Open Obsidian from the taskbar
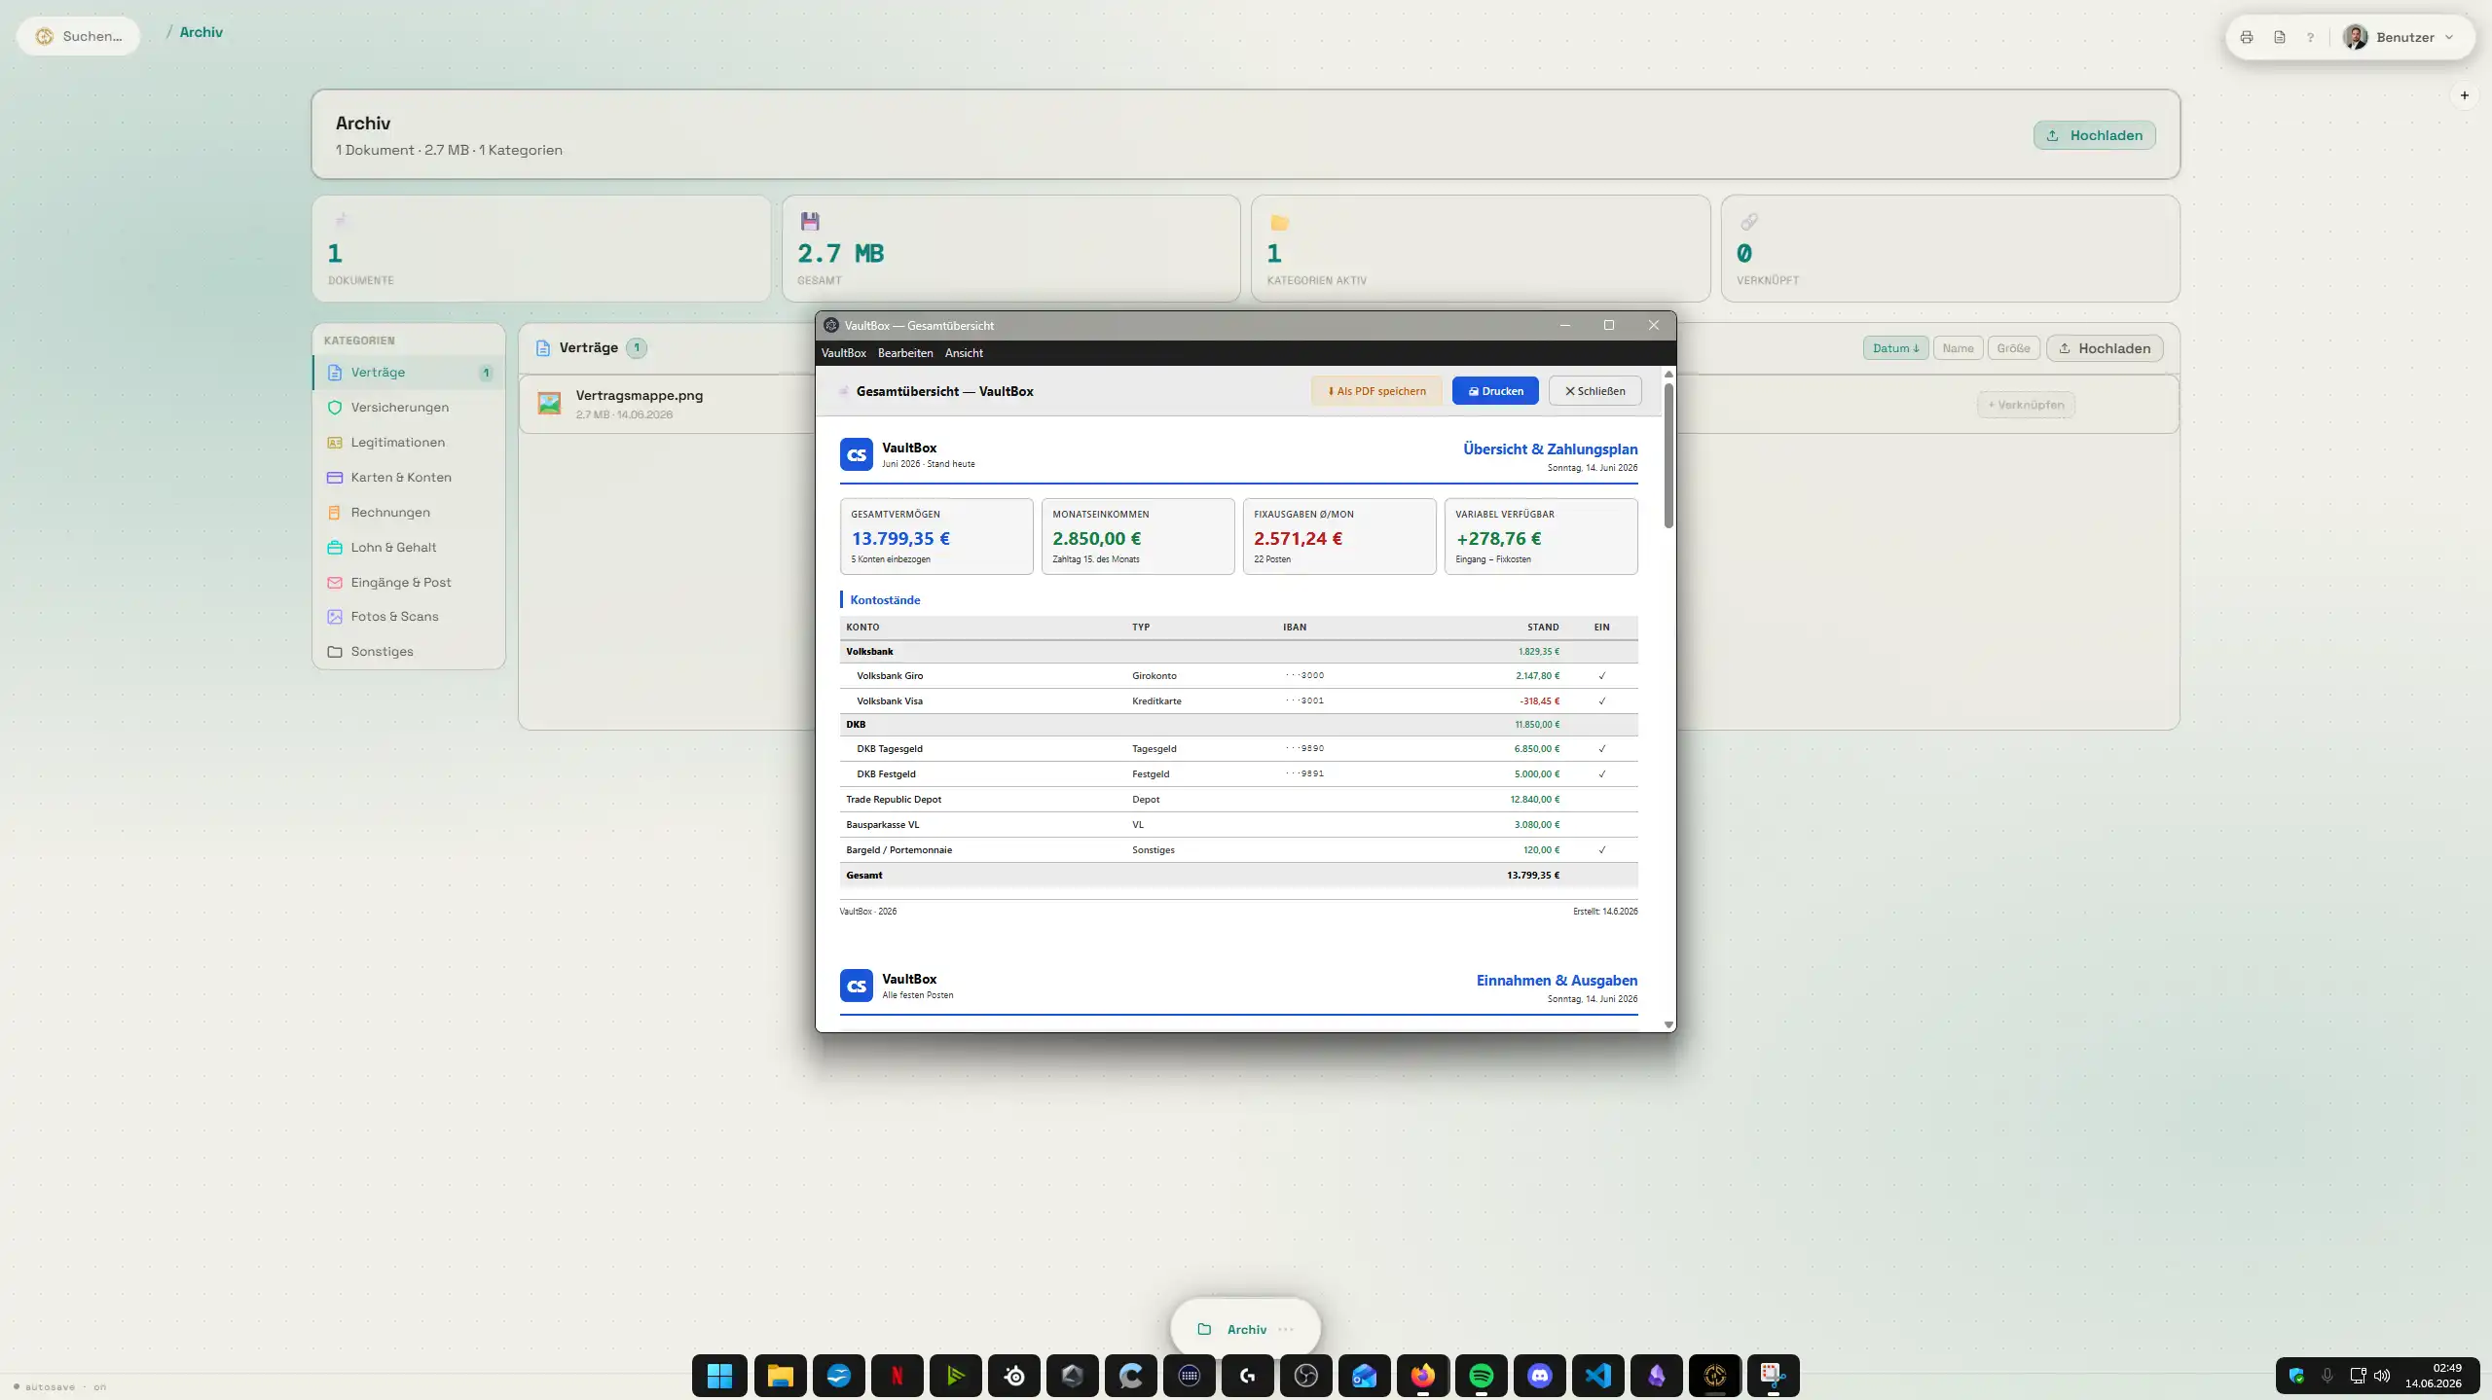The image size is (2492, 1400). click(x=1657, y=1376)
